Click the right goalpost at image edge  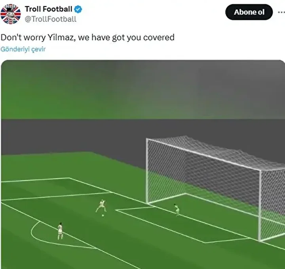pyautogui.click(x=260, y=205)
